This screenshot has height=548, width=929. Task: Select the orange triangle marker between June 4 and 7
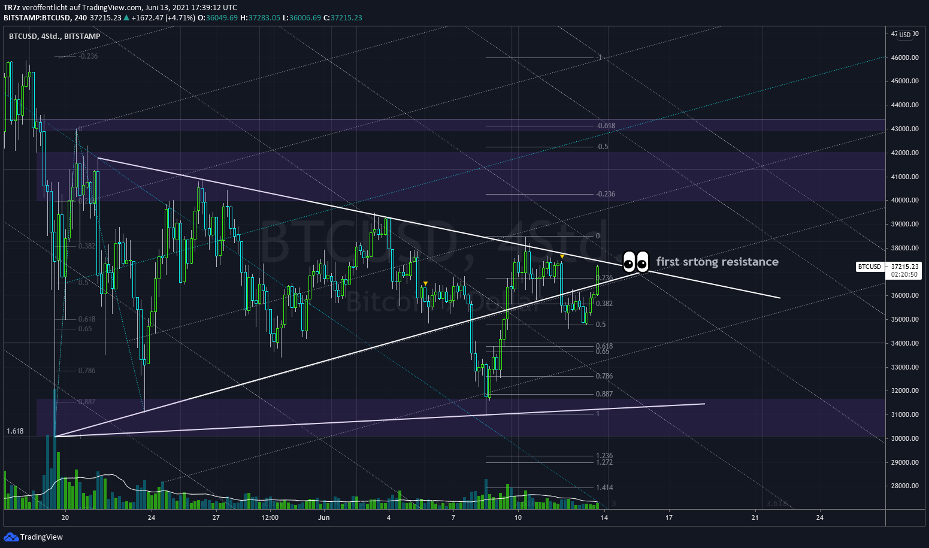425,283
